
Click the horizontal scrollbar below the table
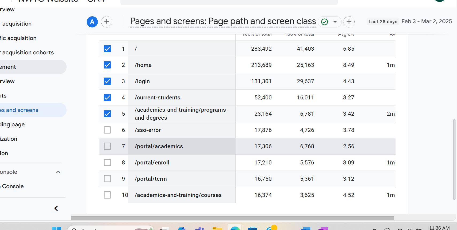point(232,218)
